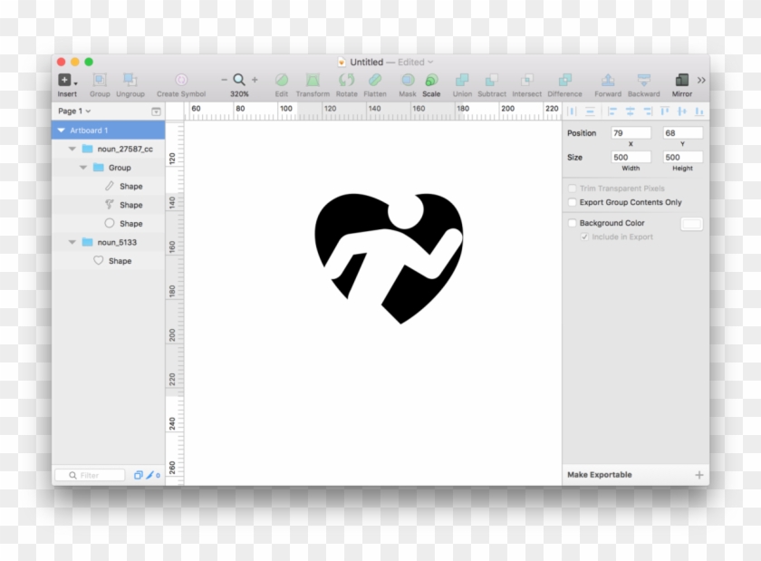Click the Size Height field
Image resolution: width=761 pixels, height=561 pixels.
(x=682, y=158)
